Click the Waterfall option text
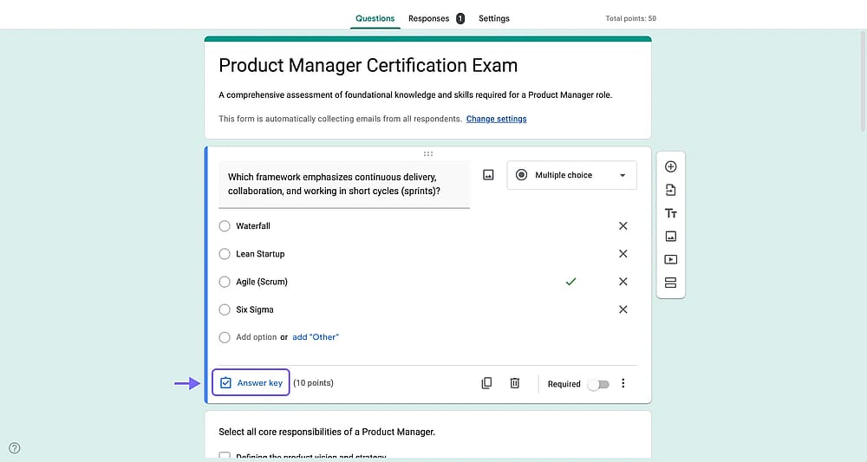Viewport: 867px width, 462px height. [x=253, y=226]
